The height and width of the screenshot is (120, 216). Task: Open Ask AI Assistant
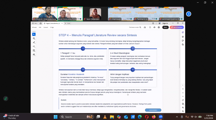177,27
